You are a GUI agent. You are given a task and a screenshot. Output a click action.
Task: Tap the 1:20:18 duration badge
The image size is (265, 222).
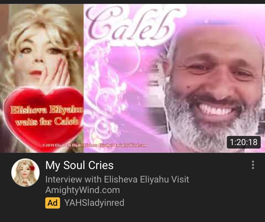(244, 142)
